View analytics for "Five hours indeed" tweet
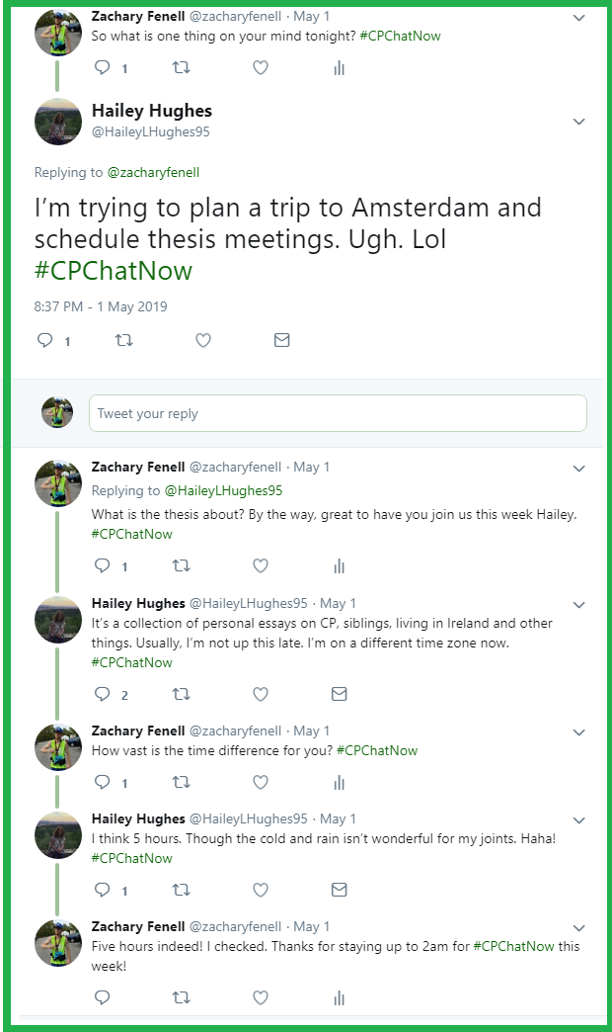Screen dimensions: 612x1032 pyautogui.click(x=339, y=998)
